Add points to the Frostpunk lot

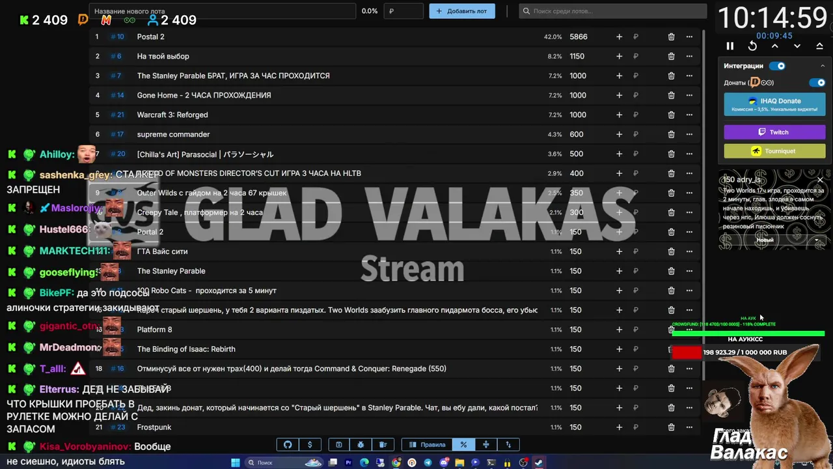click(619, 427)
